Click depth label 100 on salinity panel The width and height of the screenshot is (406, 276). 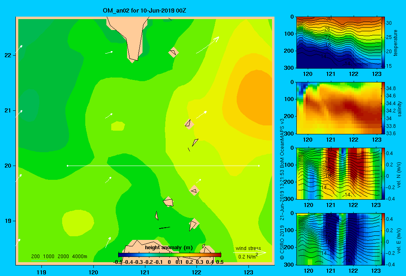pos(289,99)
